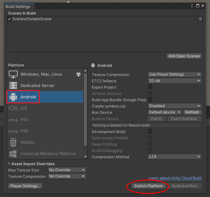The height and width of the screenshot is (197, 210).
Task: Click the platform list scroll-down arrow
Action: [x=85, y=157]
